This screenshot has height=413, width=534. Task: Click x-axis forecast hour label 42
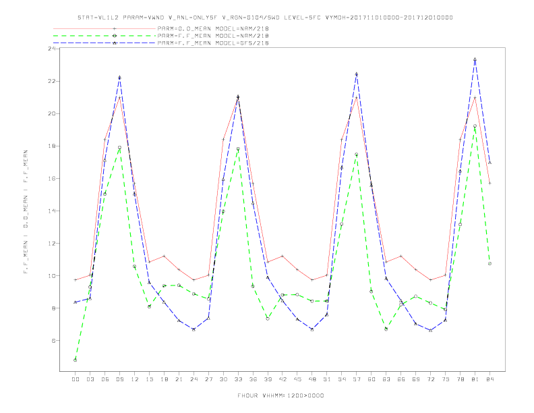(283, 379)
